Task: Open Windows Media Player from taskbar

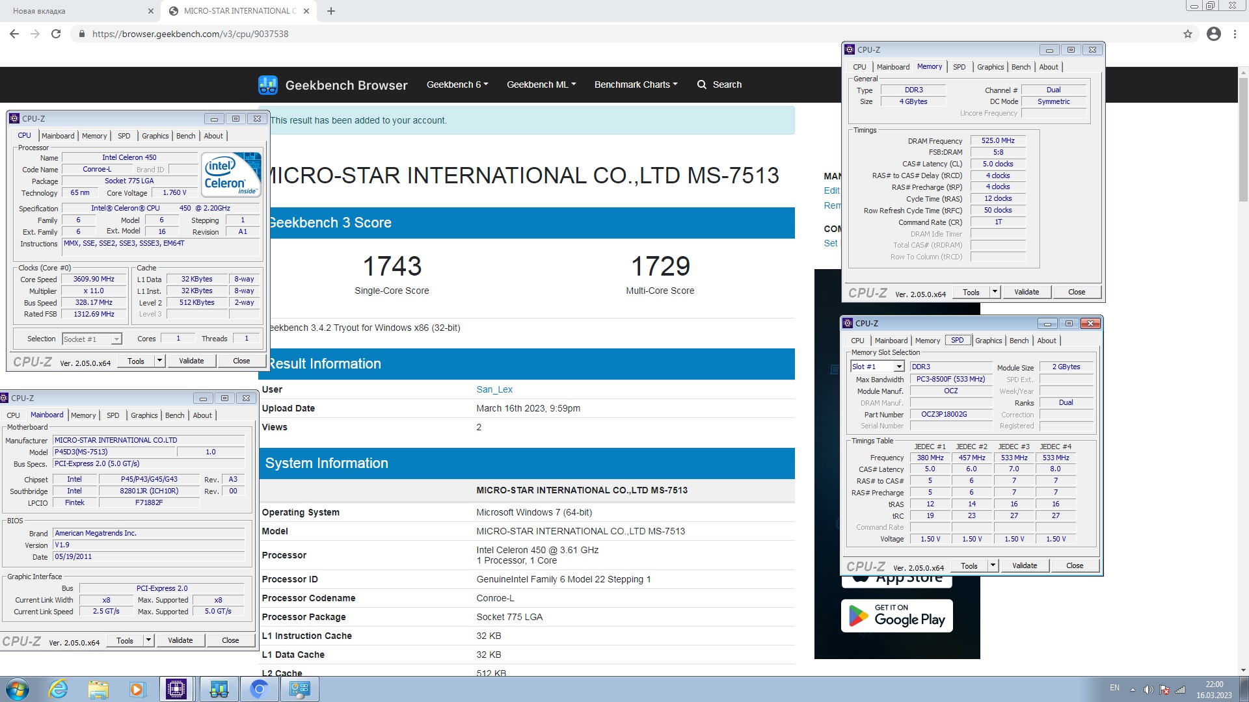Action: point(137,689)
